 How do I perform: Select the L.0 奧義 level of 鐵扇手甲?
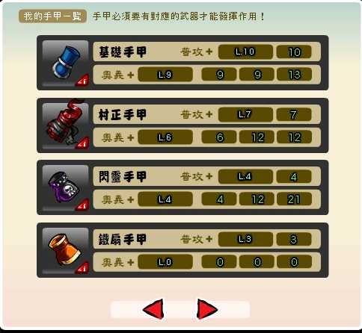(x=165, y=262)
